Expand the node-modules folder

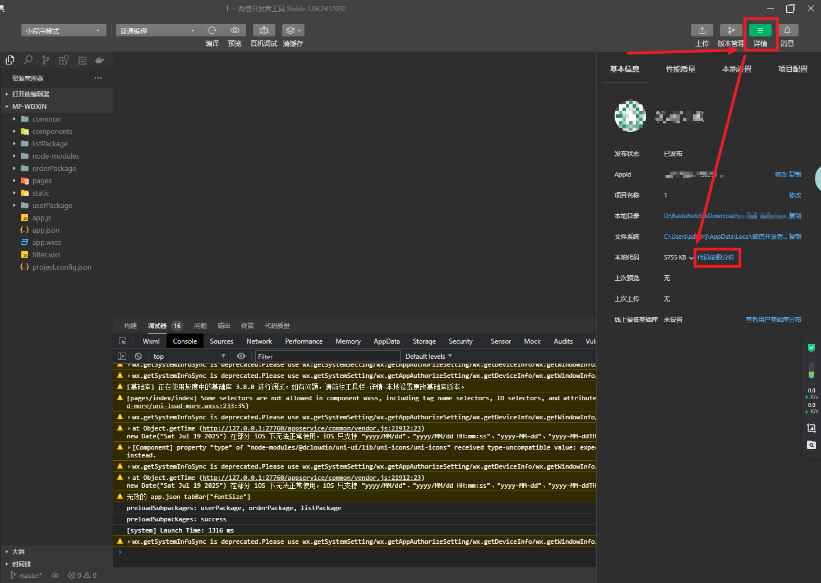56,156
